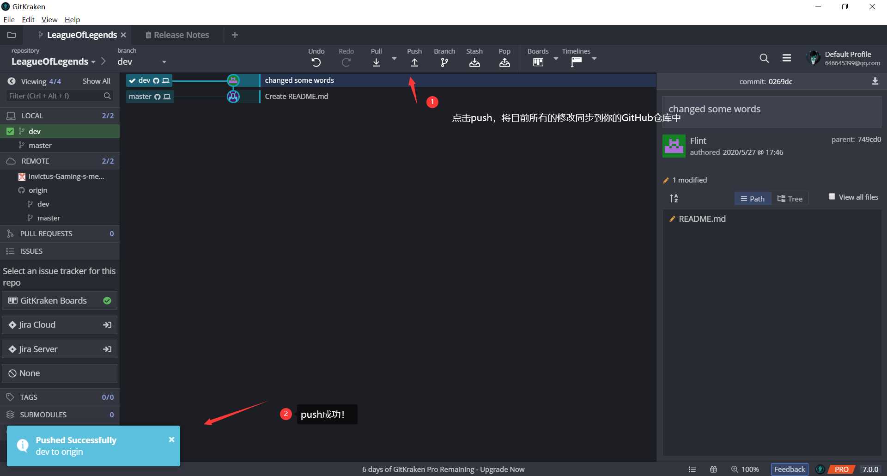Viewport: 887px width, 476px height.
Task: Download the commit 0269dc patch icon
Action: point(875,81)
